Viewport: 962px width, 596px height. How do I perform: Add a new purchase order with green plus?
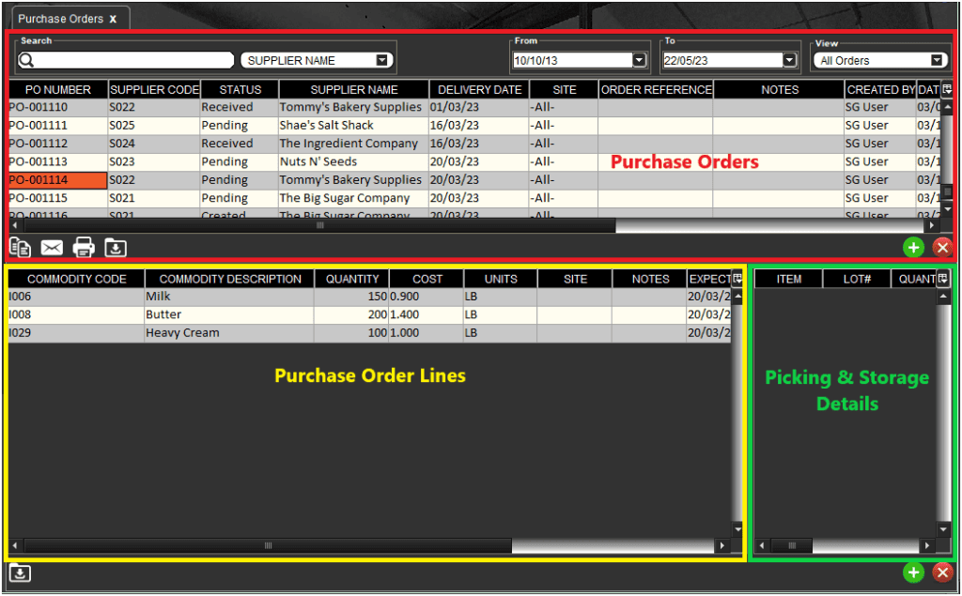click(x=913, y=248)
